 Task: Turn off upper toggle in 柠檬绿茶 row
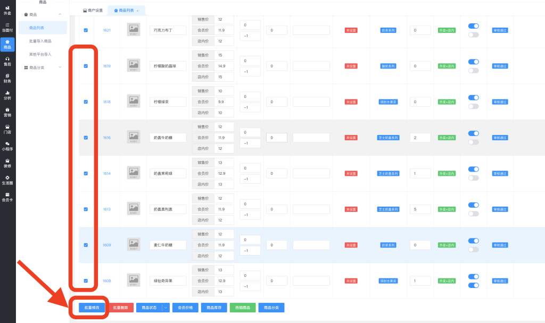coord(473,97)
